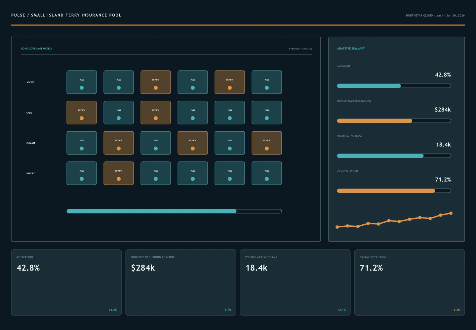This screenshot has width=476, height=330.
Task: Click the orange trend line chart in Adaptive Summary
Action: [394, 220]
